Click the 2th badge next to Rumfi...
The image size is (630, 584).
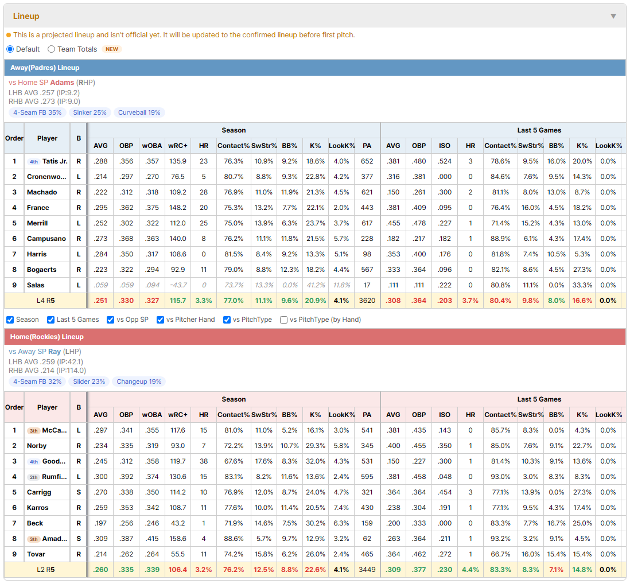[x=34, y=477]
